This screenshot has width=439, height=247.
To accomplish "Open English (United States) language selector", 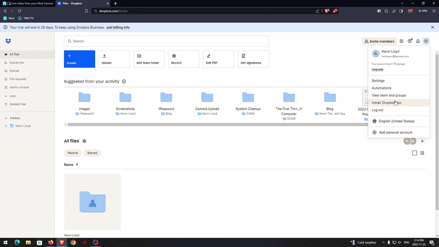I will point(396,121).
